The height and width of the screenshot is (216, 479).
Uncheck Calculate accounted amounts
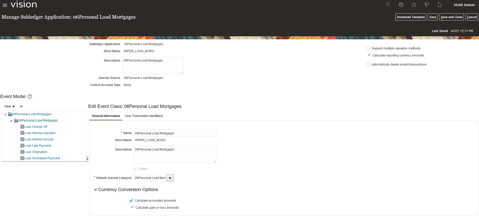tap(131, 201)
